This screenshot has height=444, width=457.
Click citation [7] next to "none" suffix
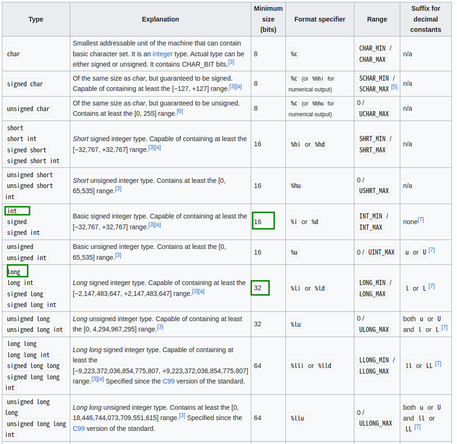pos(421,219)
